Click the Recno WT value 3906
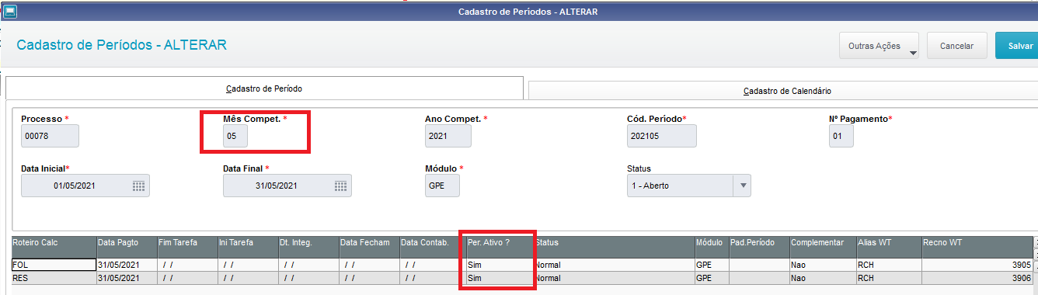 pos(977,277)
